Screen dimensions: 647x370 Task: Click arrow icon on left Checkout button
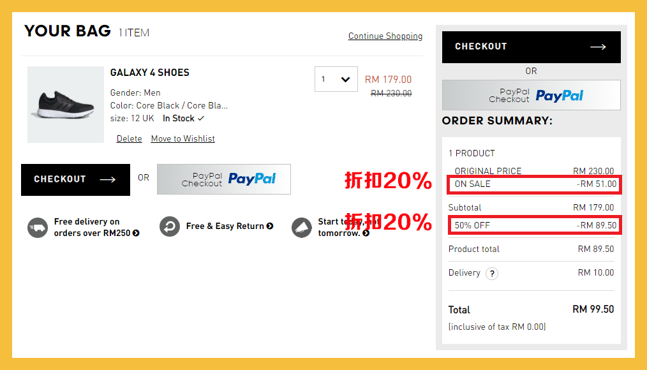[x=107, y=179]
